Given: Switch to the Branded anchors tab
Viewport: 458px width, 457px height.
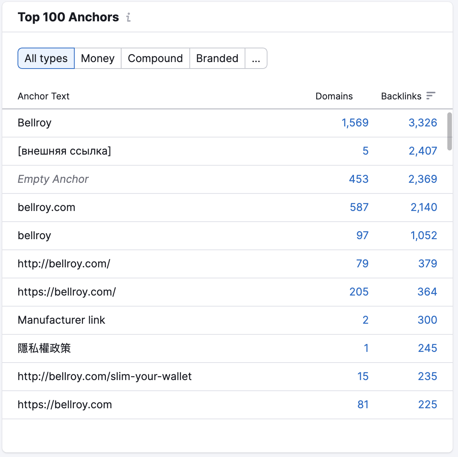Looking at the screenshot, I should 217,58.
